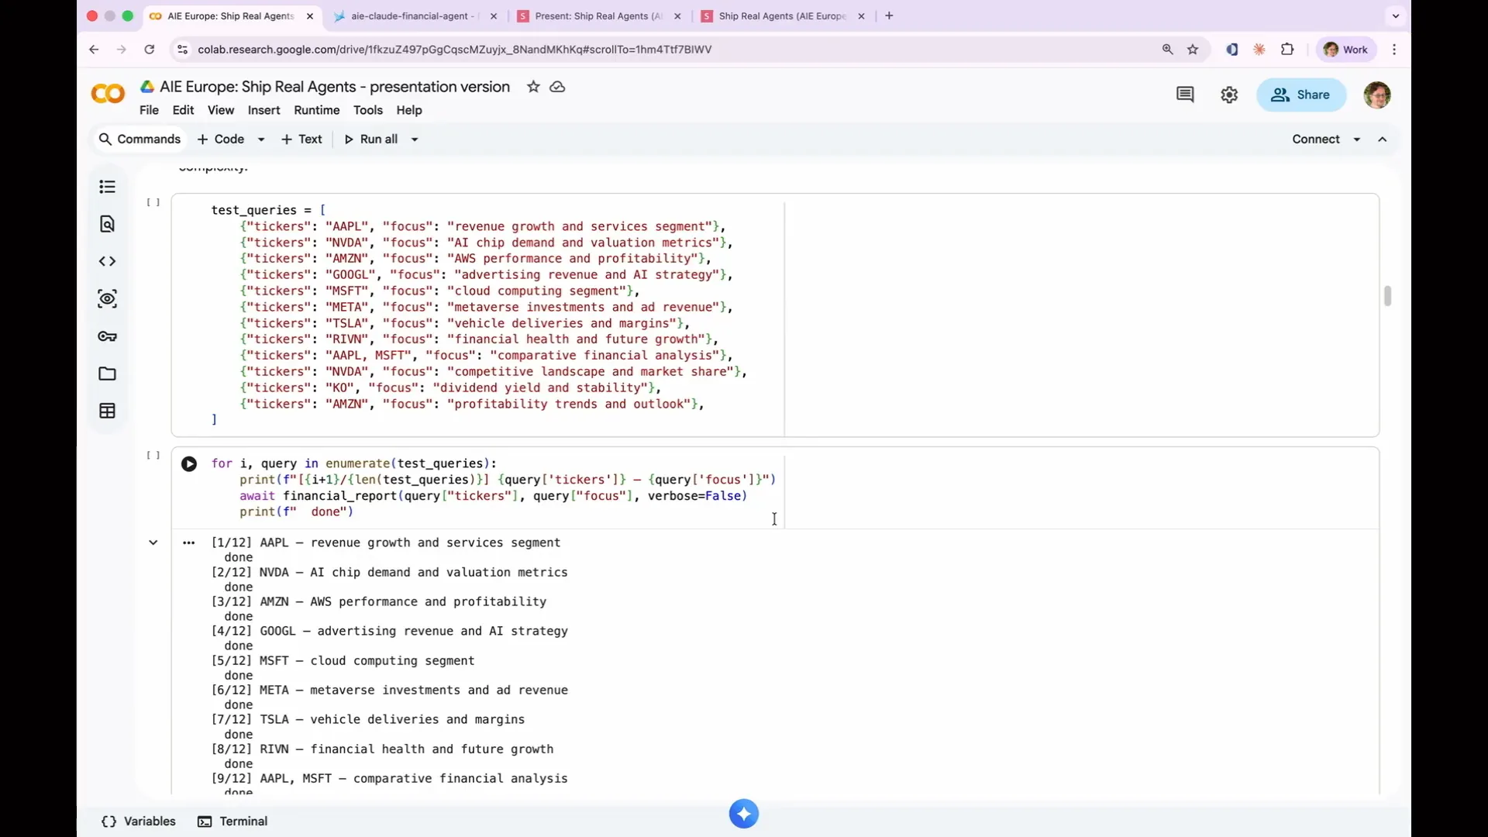This screenshot has height=837, width=1488.
Task: Click Run all
Action: (x=371, y=139)
